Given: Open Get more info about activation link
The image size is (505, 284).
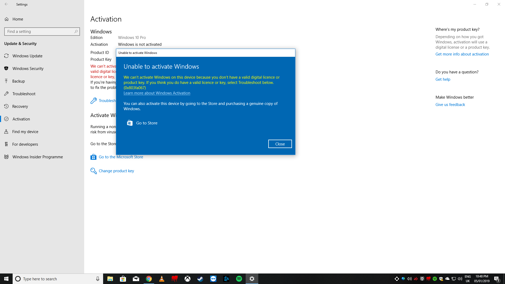Looking at the screenshot, I should (462, 54).
